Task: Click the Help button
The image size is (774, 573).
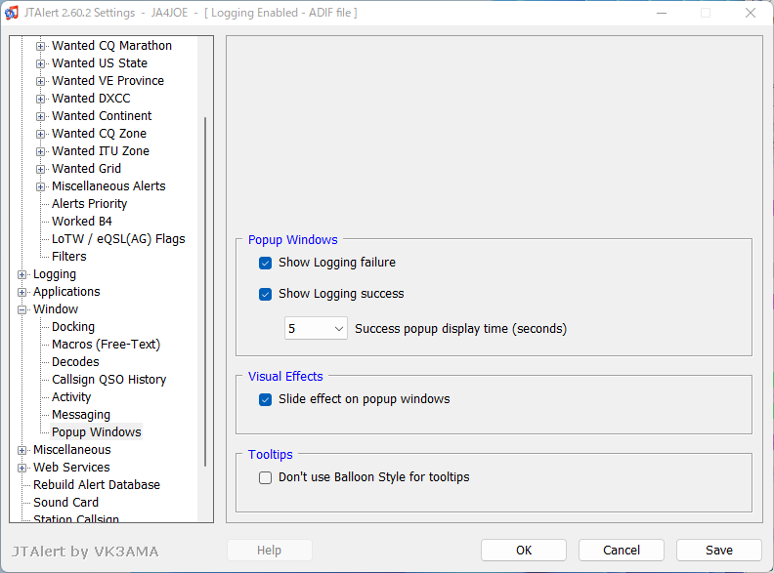Action: (269, 551)
